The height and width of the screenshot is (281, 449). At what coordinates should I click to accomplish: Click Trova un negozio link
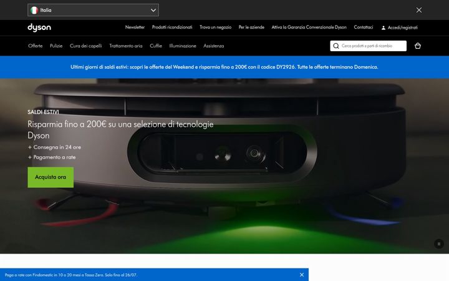tap(215, 27)
